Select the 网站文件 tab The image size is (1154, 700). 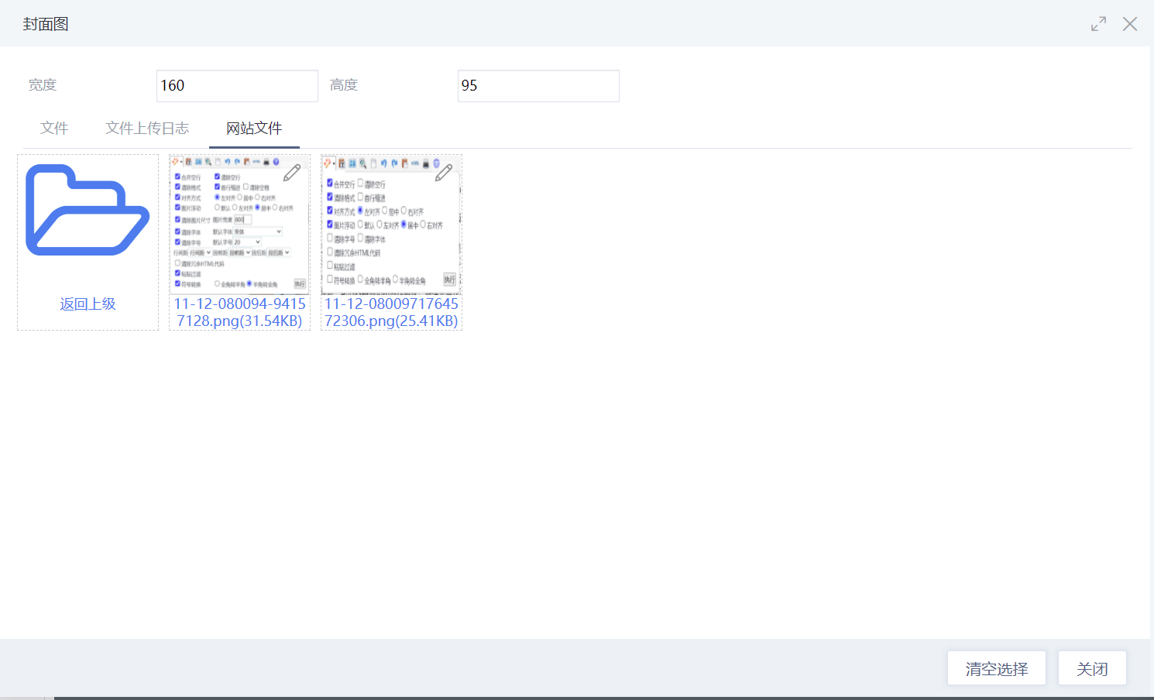[254, 129]
